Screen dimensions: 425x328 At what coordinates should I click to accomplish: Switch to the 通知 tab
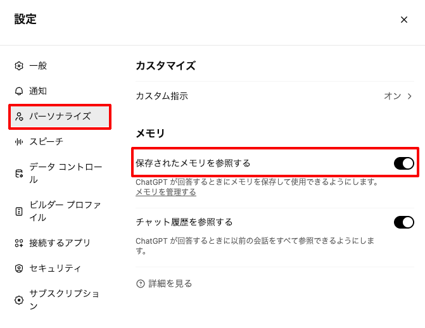point(38,91)
